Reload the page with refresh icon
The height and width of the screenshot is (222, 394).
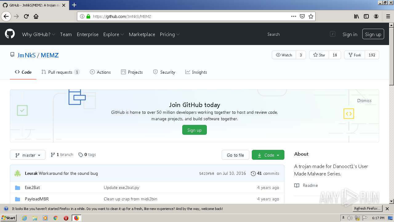[x=26, y=16]
